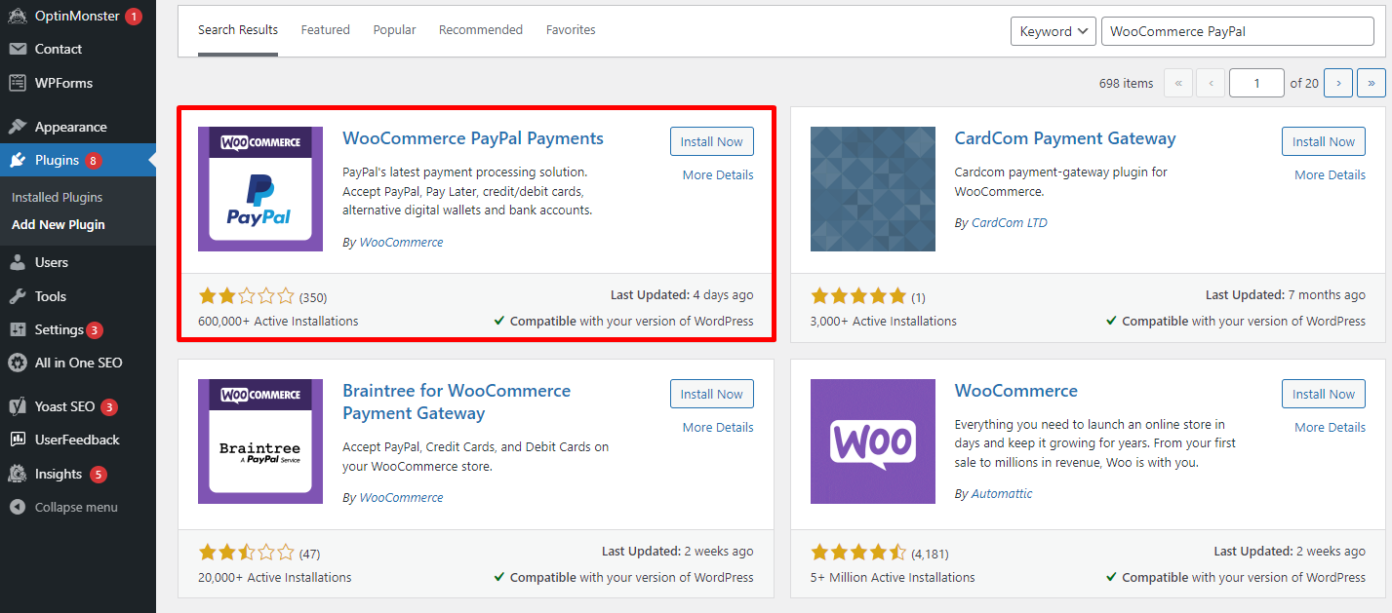Open the WooCommerce plugin title link
This screenshot has width=1392, height=613.
point(1016,391)
